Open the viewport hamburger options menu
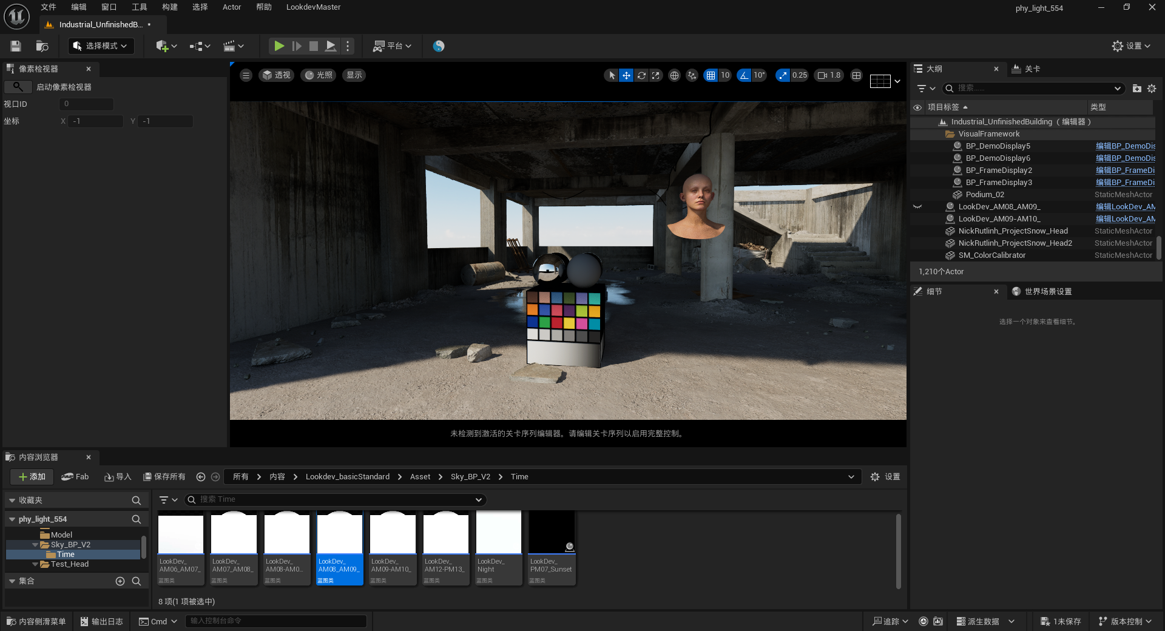This screenshot has width=1165, height=631. click(246, 75)
